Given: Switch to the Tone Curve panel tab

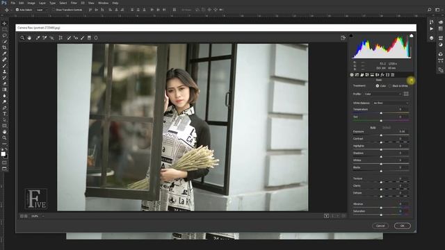Looking at the screenshot, I should point(357,75).
